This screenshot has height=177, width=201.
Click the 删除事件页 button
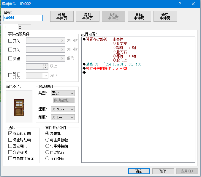pos(139,16)
